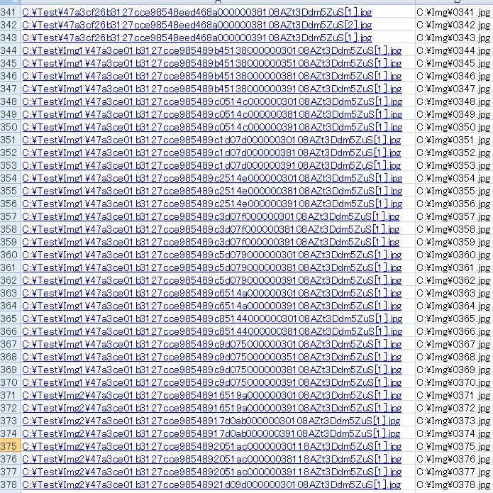Screen dimensions: 493x493
Task: Select cell containing C:¥Img¥0362.jpg
Action: point(454,280)
